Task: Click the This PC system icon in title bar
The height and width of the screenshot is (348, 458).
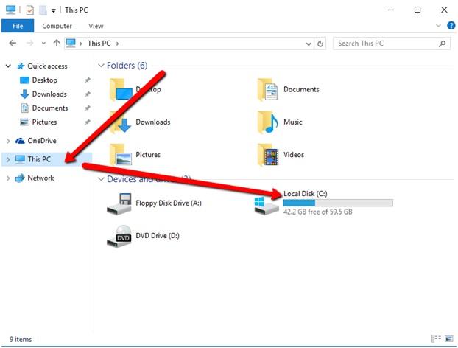Action: click(11, 10)
